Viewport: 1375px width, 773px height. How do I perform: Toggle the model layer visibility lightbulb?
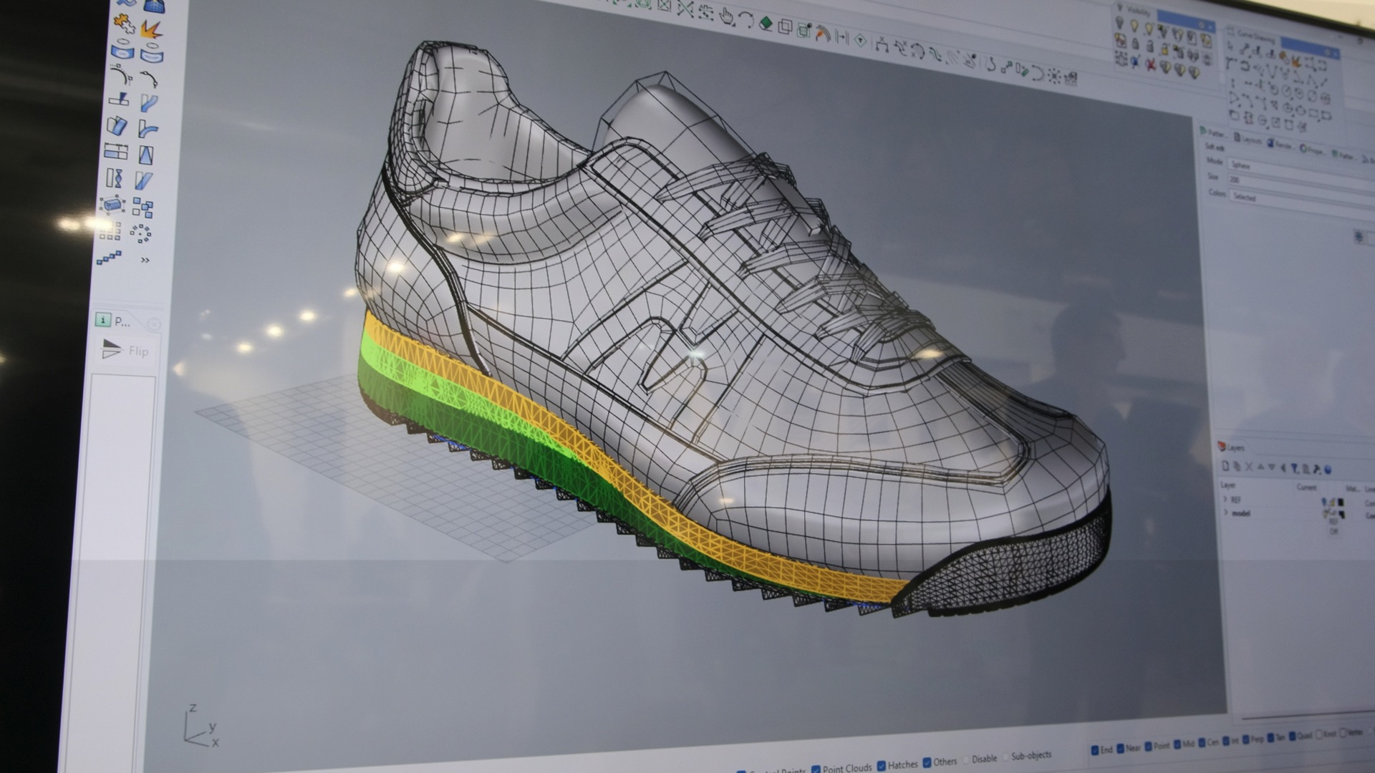click(1325, 513)
